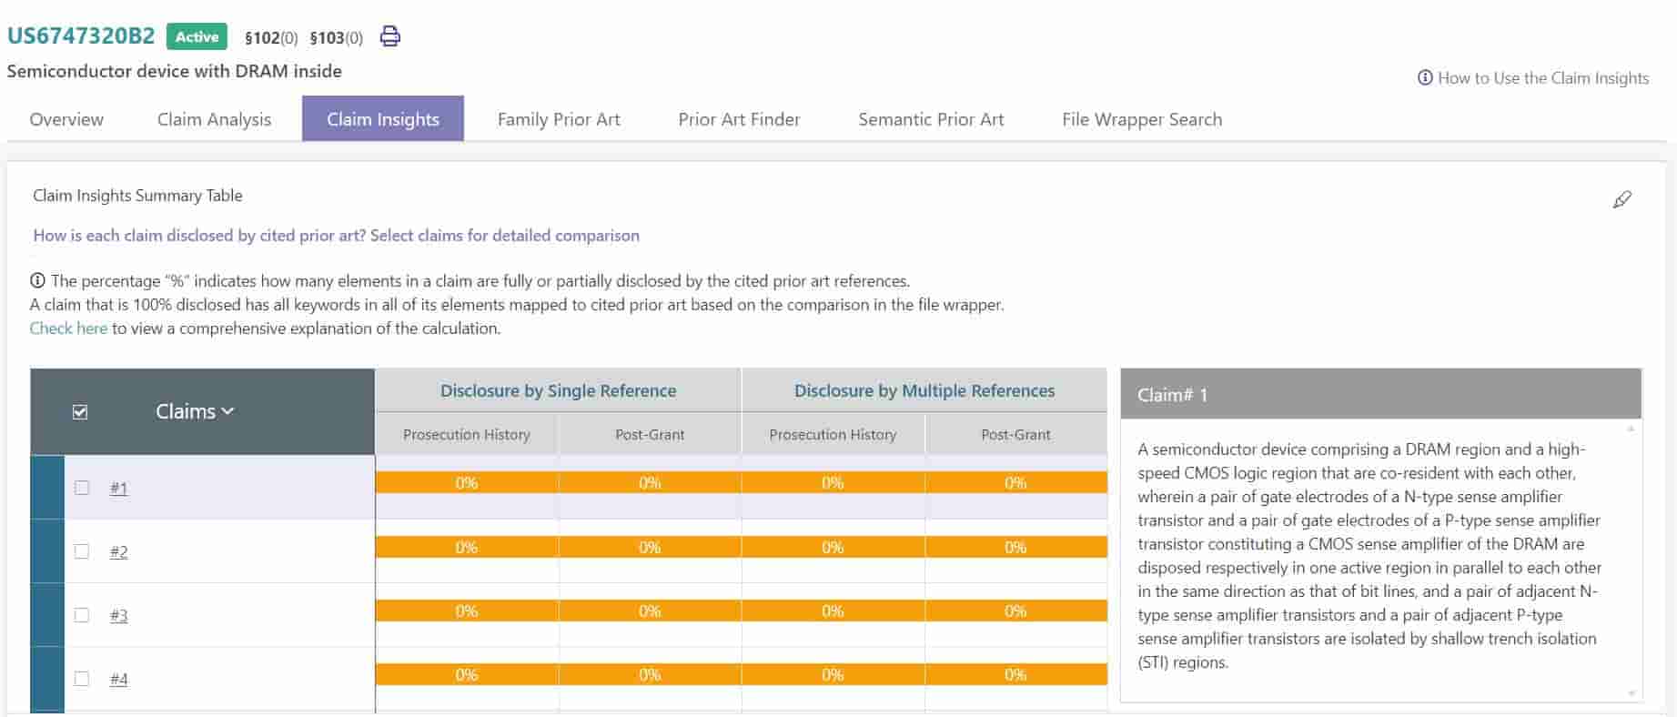Viewport: 1677px width, 717px height.
Task: Click Prosecution History under Single Reference
Action: click(x=467, y=434)
